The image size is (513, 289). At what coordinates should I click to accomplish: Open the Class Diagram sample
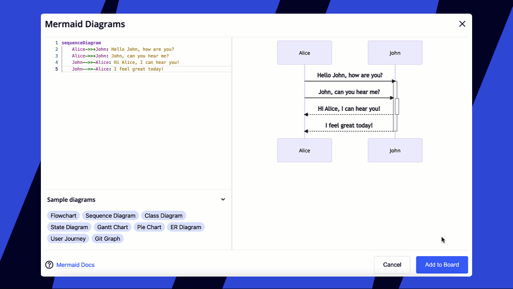(x=164, y=216)
